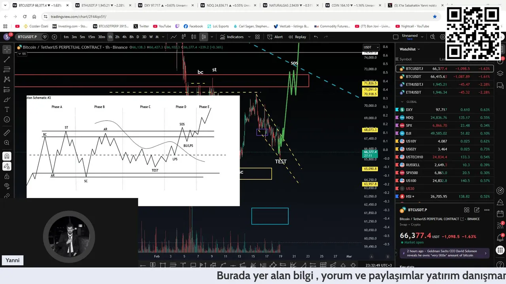Redo the chart action
Image resolution: width=506 pixels, height=284 pixels.
coord(326,37)
